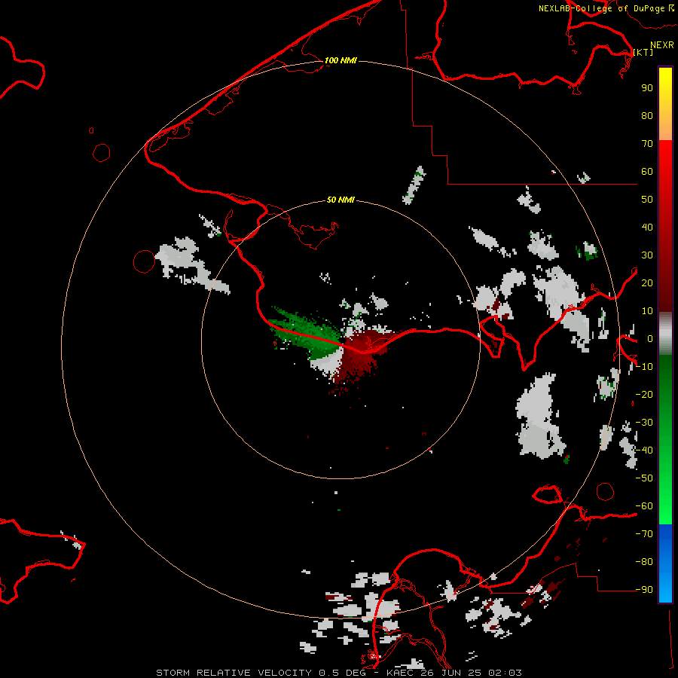Select the -10 value on velocity scale
Image resolution: width=678 pixels, height=678 pixels.
click(644, 367)
